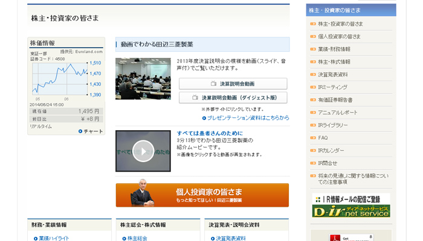Go to 決算発表資料 in sidebar
This screenshot has height=241, width=423.
[x=332, y=75]
